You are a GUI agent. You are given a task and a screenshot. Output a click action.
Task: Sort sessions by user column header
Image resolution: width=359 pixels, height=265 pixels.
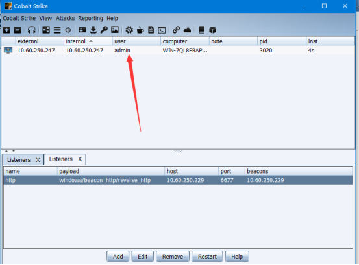136,41
